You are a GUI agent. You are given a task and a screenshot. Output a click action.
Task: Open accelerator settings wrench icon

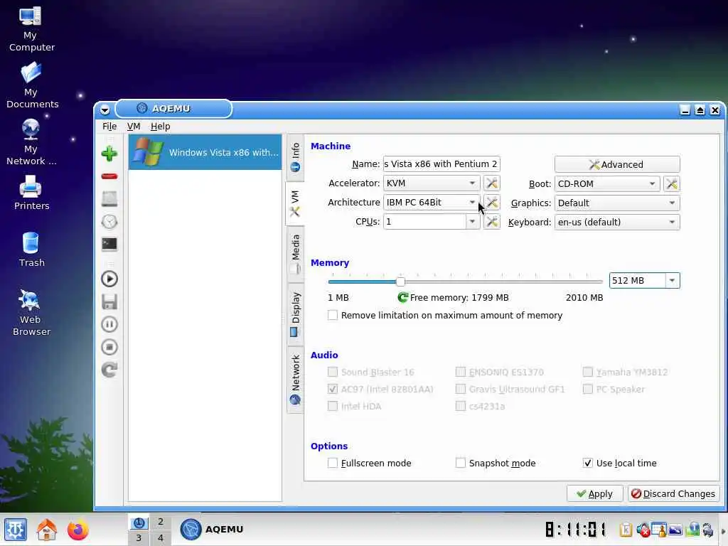[492, 183]
